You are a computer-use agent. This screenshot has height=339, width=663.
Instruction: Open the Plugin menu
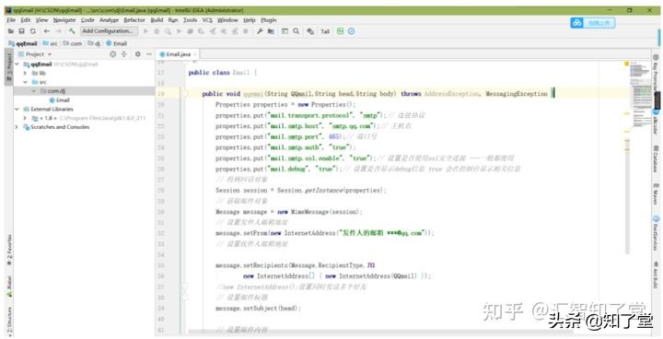pyautogui.click(x=269, y=20)
